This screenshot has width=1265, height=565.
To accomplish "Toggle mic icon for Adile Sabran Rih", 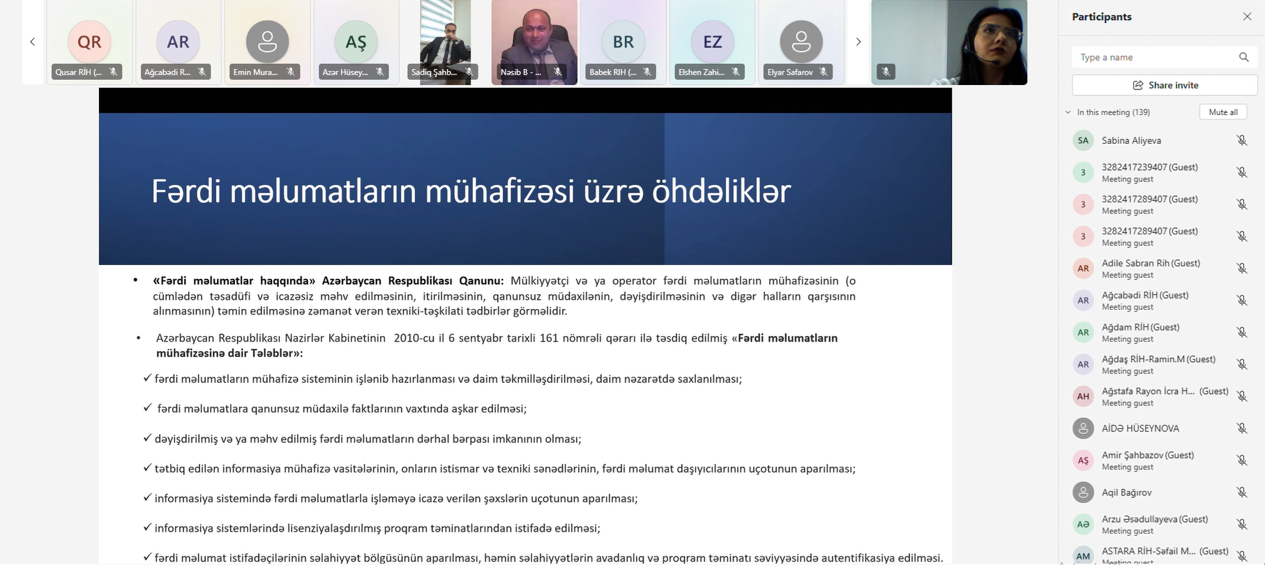I will click(x=1242, y=269).
